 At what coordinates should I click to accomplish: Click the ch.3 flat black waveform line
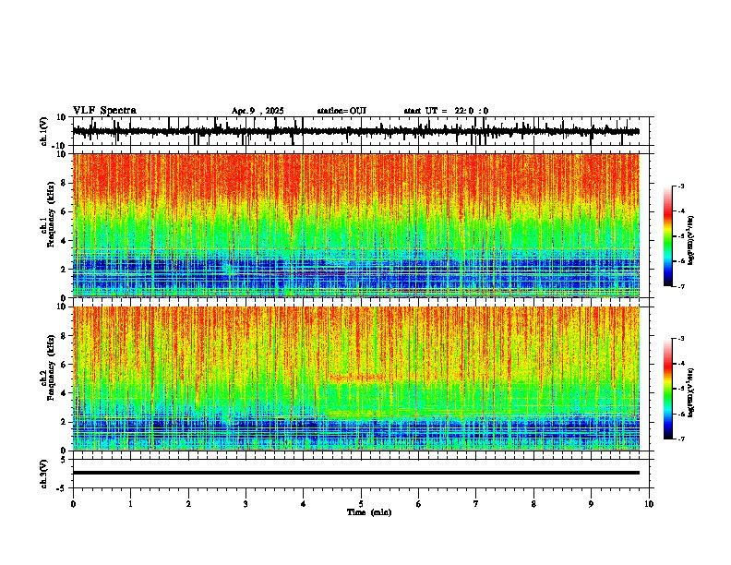point(355,473)
